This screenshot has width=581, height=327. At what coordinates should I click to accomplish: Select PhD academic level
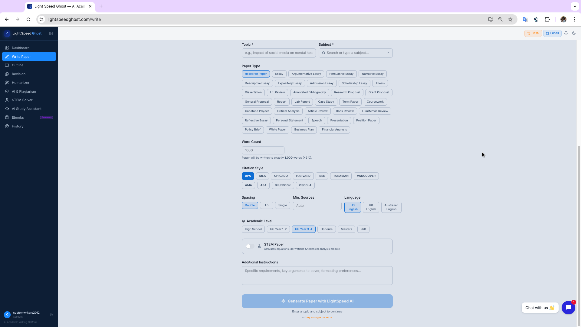[x=363, y=229]
